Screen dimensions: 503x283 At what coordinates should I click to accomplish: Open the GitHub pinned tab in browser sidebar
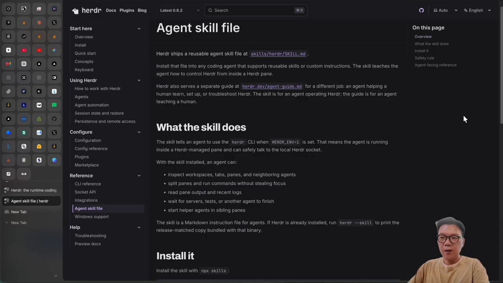(x=54, y=119)
